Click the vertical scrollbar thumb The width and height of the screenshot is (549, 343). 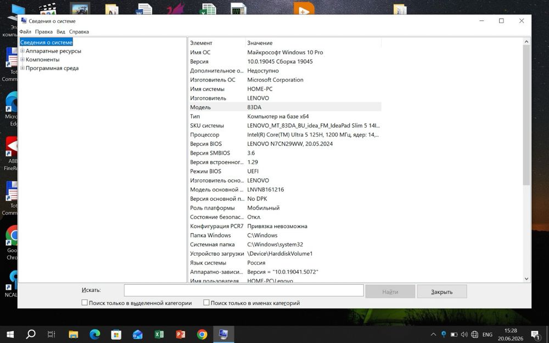coord(526,115)
